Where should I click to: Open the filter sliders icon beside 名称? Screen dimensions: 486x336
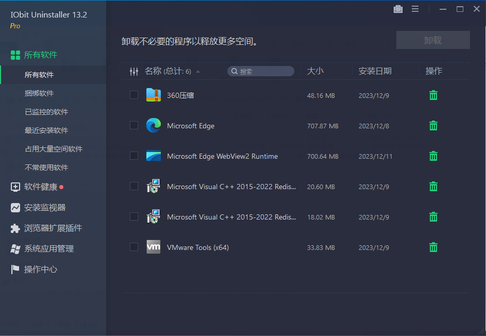134,72
